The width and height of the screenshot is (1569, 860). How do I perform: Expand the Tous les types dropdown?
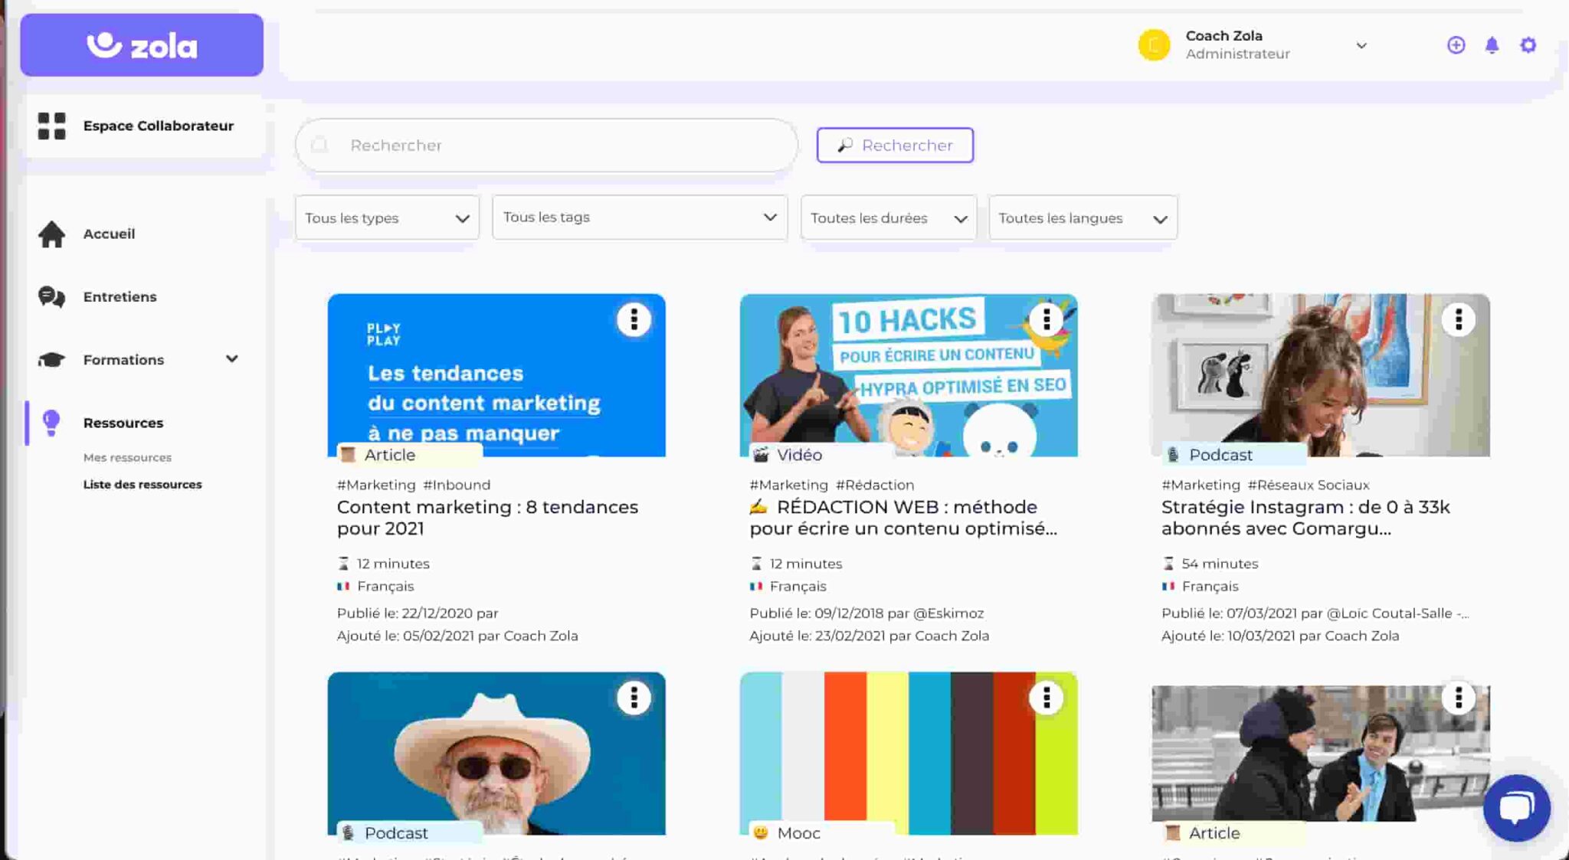pyautogui.click(x=387, y=218)
